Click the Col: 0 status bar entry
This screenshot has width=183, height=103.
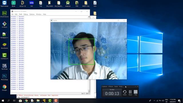pyautogui.click(x=87, y=94)
